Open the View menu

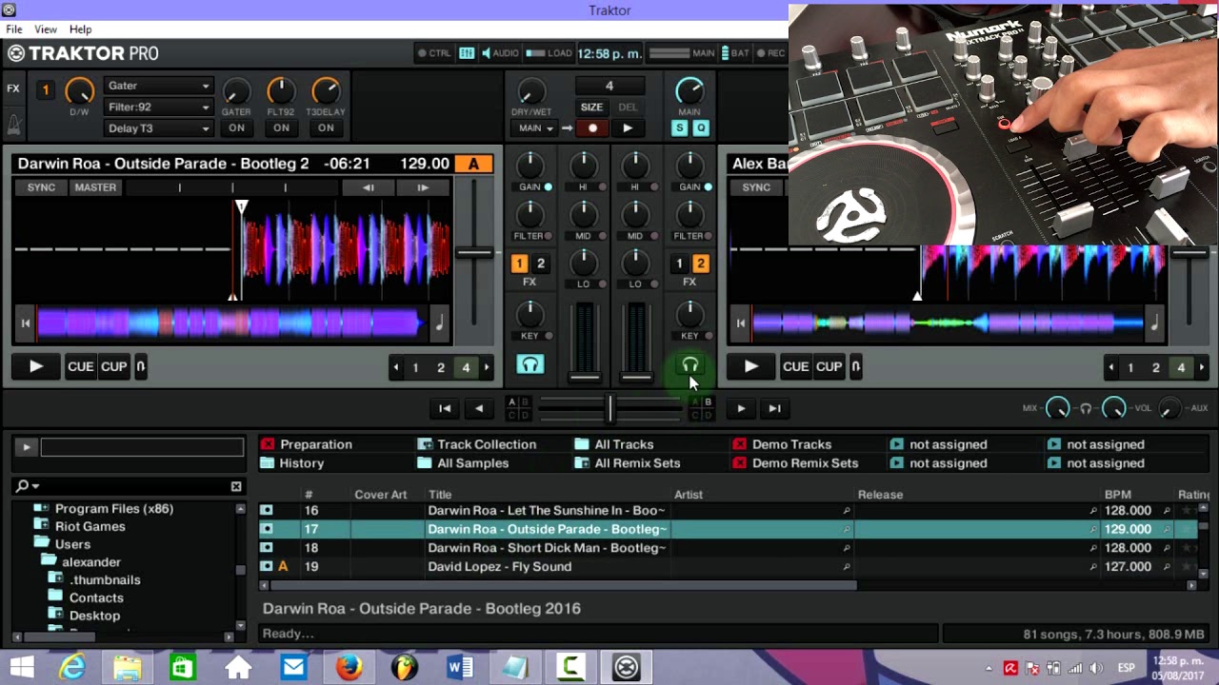46,29
